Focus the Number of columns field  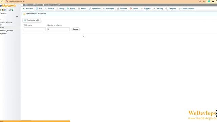point(58,29)
